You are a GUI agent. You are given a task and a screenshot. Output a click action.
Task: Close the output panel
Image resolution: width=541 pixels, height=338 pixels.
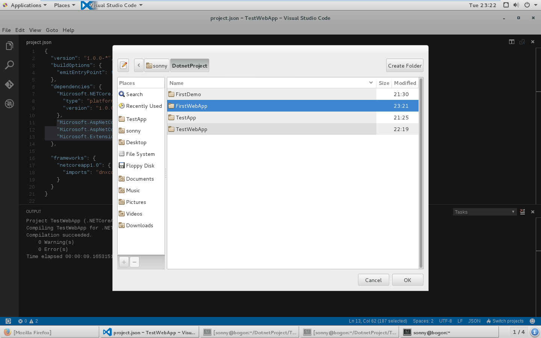(533, 212)
